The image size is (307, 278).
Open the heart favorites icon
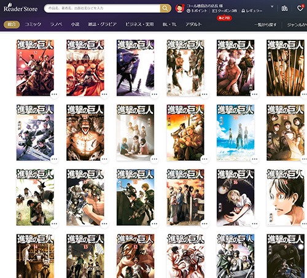[300, 8]
